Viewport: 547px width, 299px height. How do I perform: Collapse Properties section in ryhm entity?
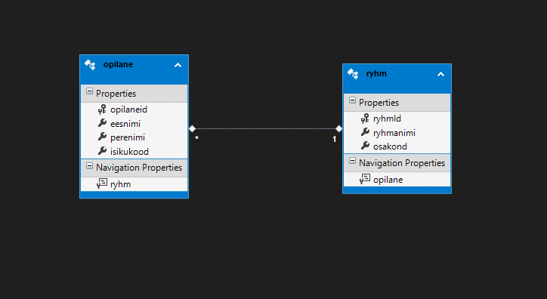coord(352,100)
